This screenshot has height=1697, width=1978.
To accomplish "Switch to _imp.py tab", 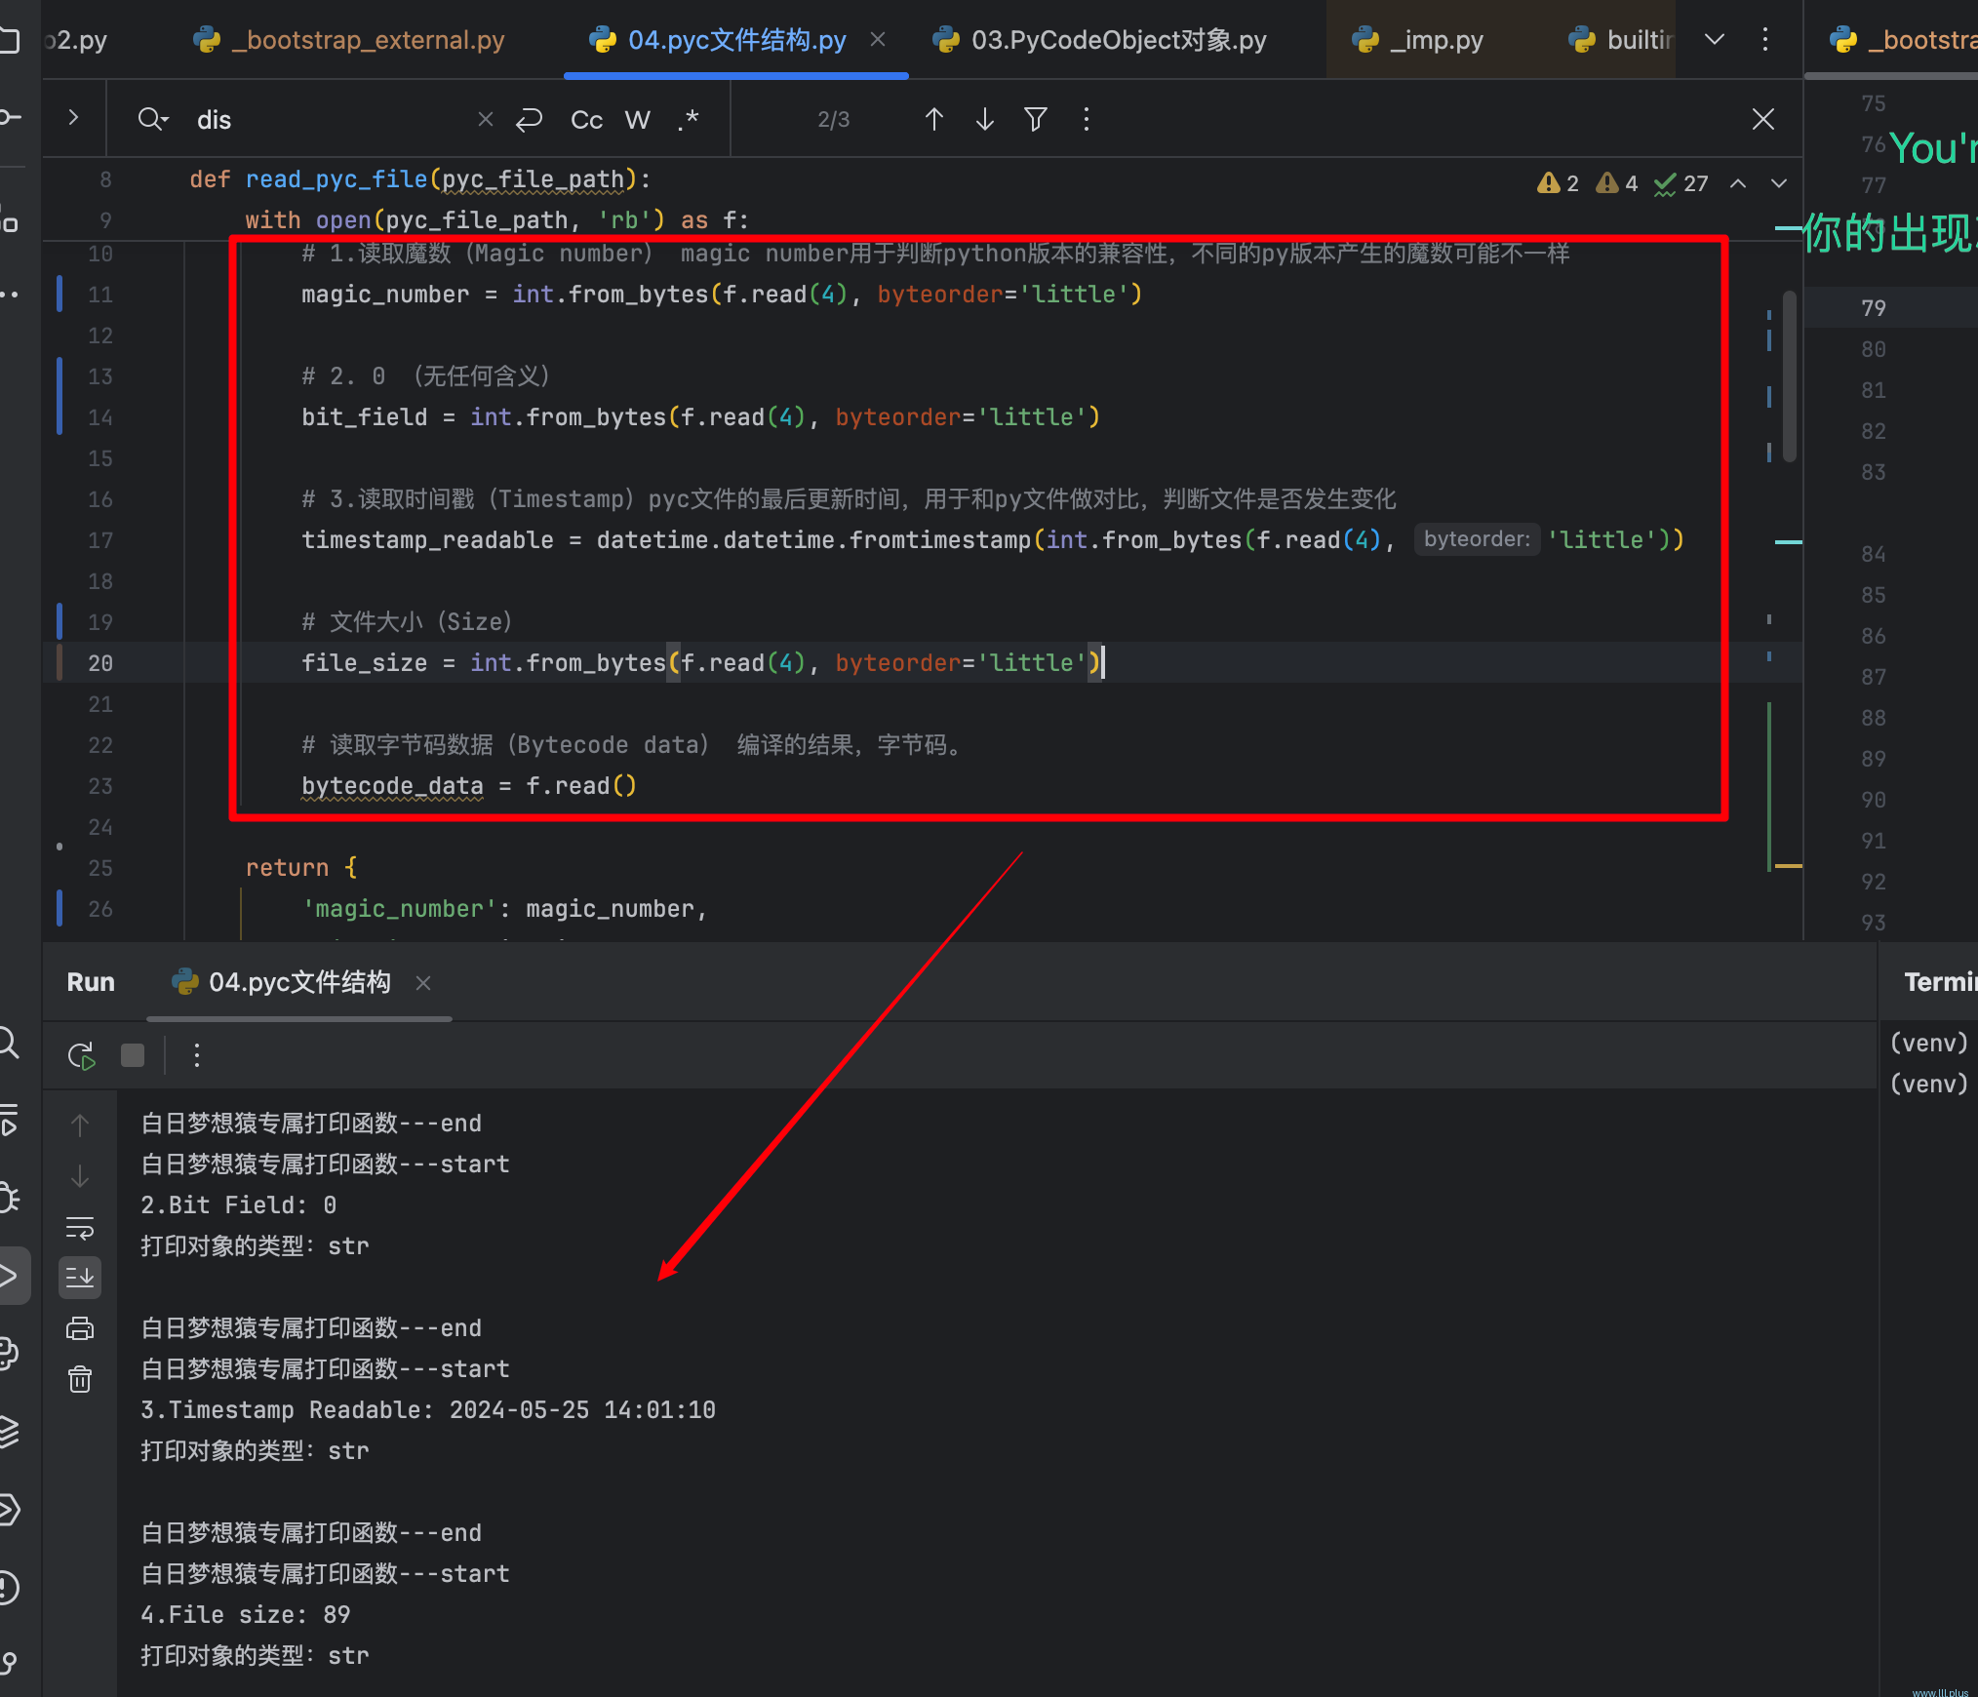I will coord(1417,40).
